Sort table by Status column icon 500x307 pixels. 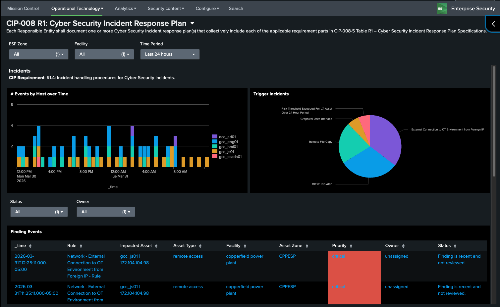455,246
